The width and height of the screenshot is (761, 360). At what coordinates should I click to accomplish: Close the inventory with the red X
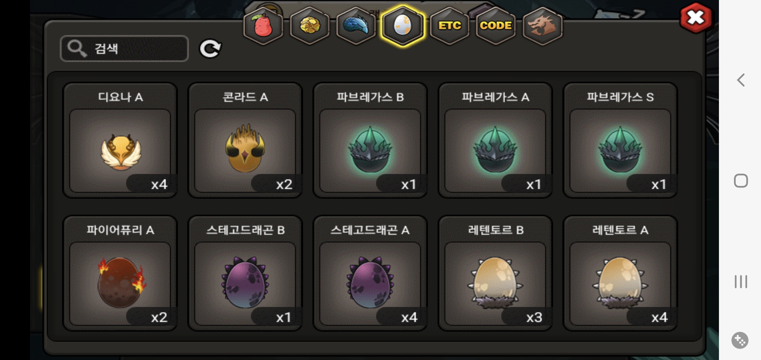pos(696,18)
